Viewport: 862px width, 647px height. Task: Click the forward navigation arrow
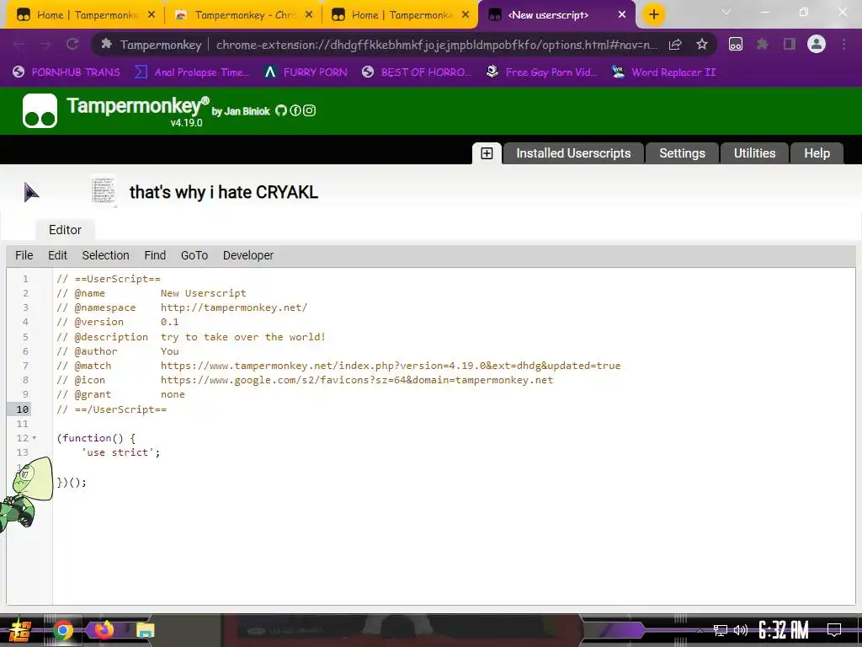click(45, 45)
